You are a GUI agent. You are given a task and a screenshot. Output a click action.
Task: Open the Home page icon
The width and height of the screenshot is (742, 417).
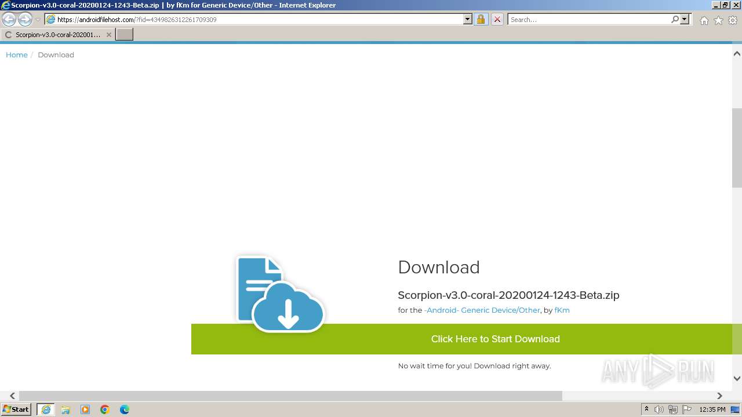(x=704, y=20)
